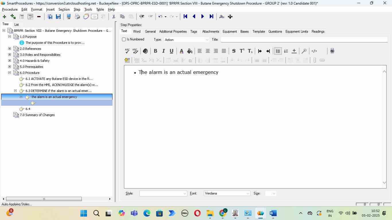Select 6.1 ACTIVATE any Butane ESD step
Image resolution: width=392 pixels, height=220 pixels.
point(59,79)
